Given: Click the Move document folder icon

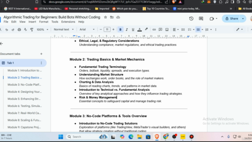Looking at the screenshot, I should (112, 17).
